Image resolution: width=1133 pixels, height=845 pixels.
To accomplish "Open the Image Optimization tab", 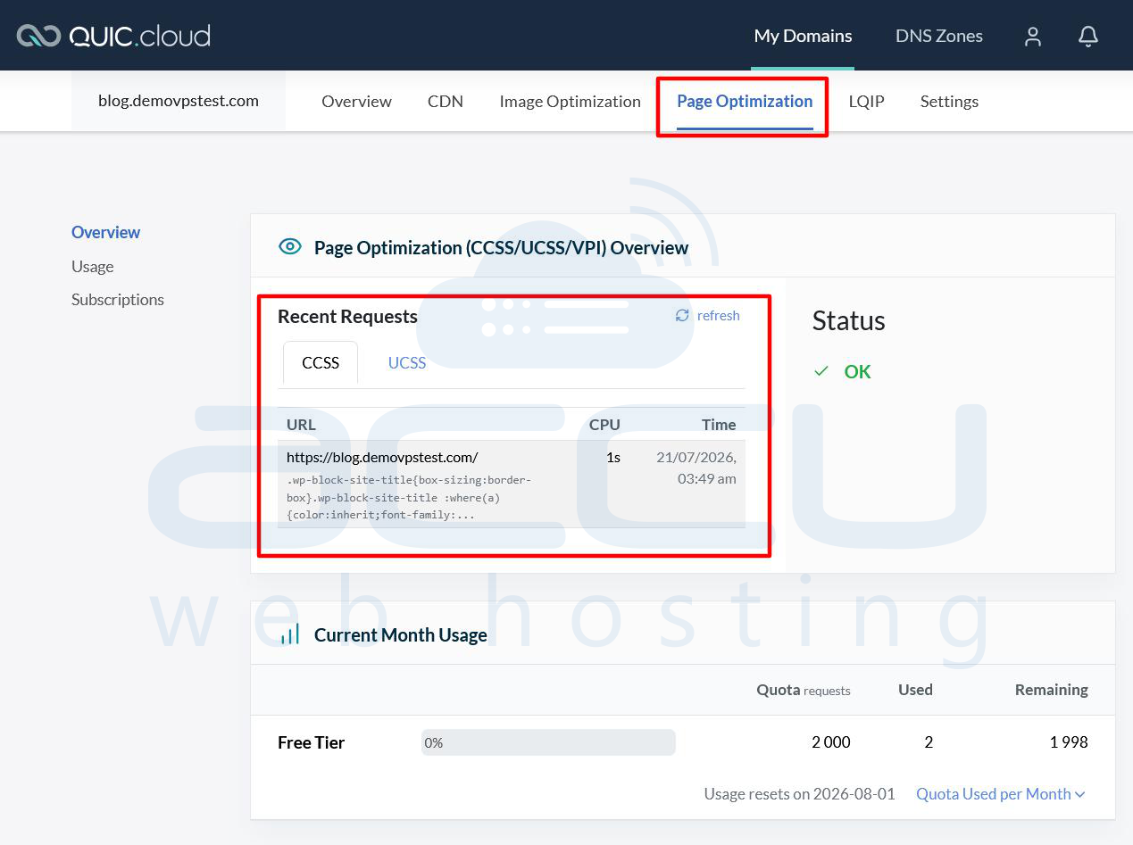I will click(570, 101).
